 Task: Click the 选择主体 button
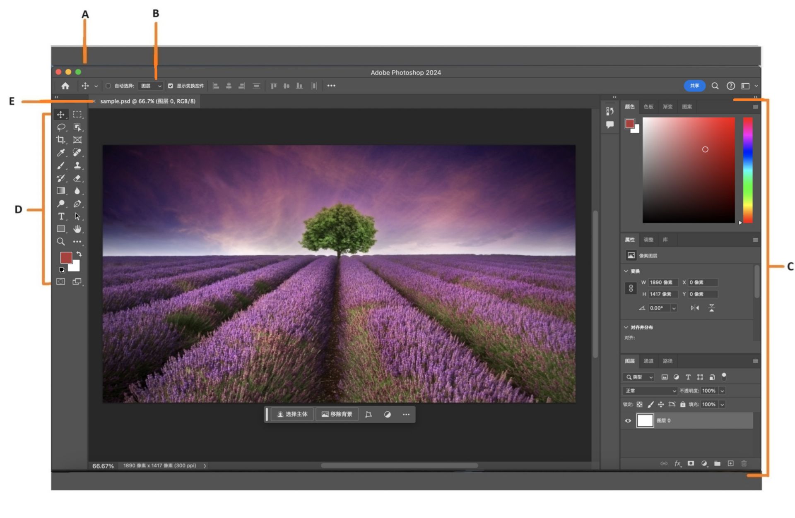pyautogui.click(x=292, y=414)
